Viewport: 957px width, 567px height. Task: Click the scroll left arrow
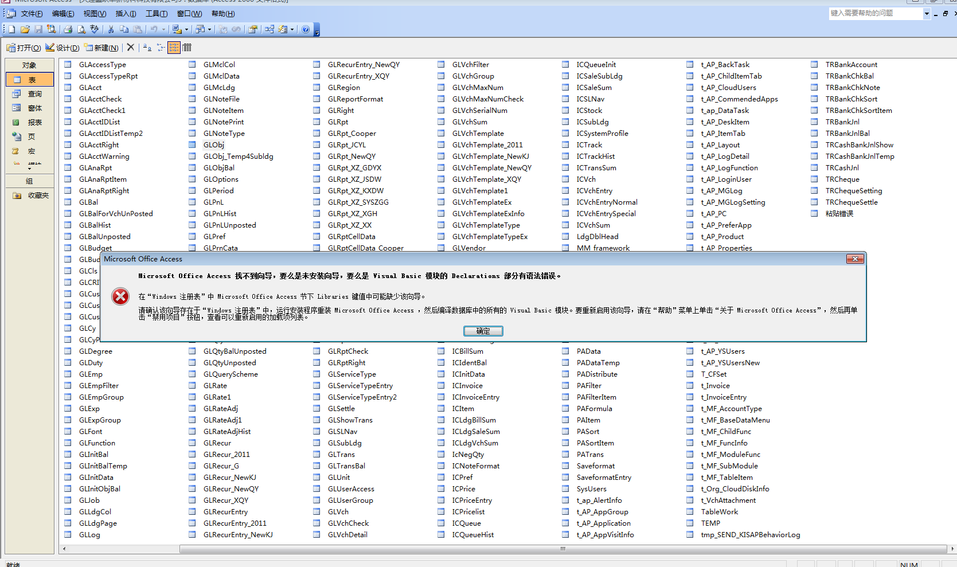coord(64,549)
